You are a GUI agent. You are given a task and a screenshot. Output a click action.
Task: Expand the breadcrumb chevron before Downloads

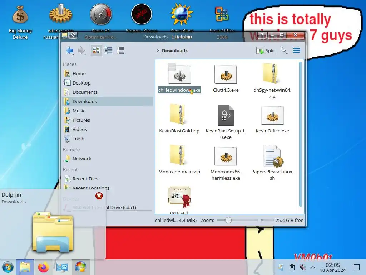coord(158,50)
